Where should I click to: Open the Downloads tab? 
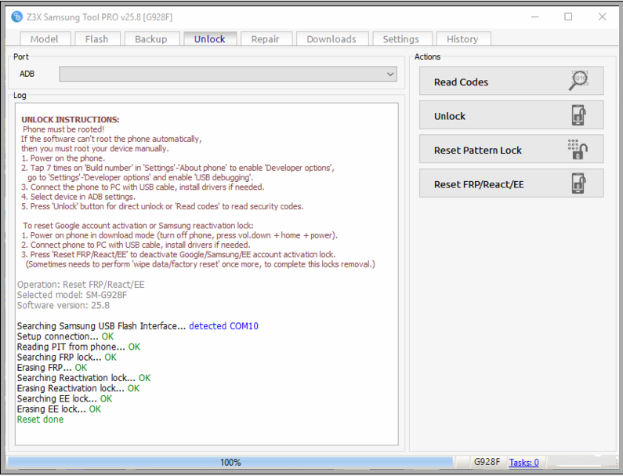[x=331, y=39]
